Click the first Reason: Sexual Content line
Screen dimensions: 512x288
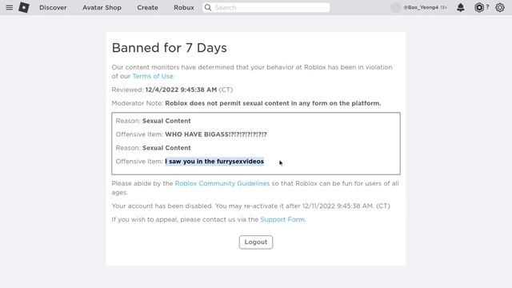coord(153,121)
